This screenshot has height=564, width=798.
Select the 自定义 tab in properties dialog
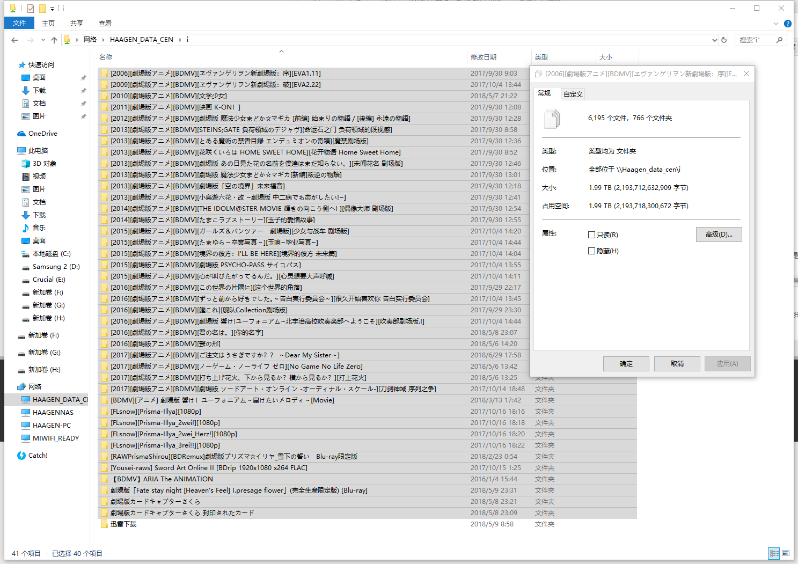tap(573, 94)
